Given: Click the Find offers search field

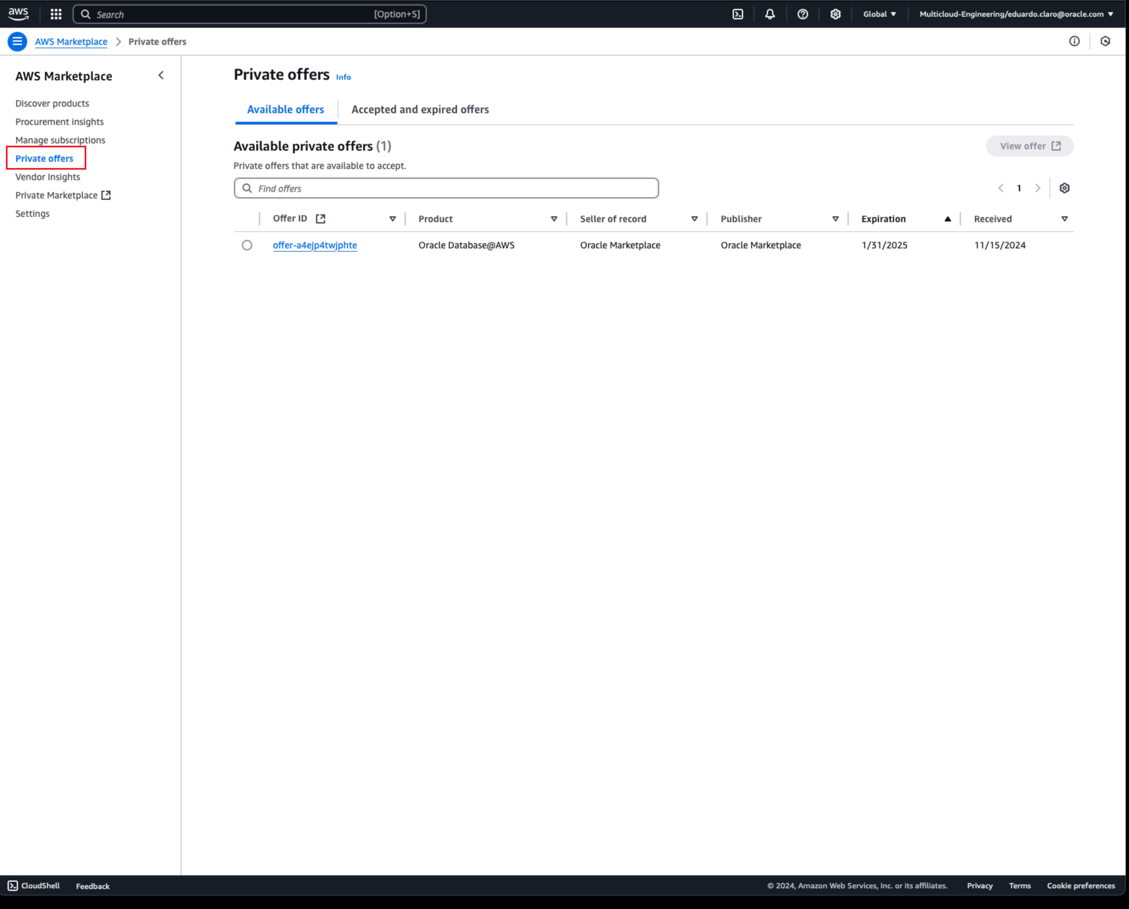Looking at the screenshot, I should [x=446, y=188].
